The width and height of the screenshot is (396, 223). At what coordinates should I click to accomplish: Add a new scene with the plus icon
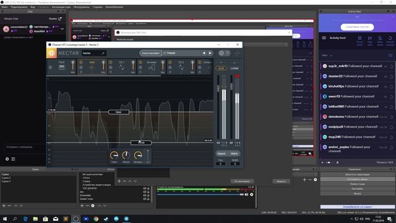pos(4,206)
